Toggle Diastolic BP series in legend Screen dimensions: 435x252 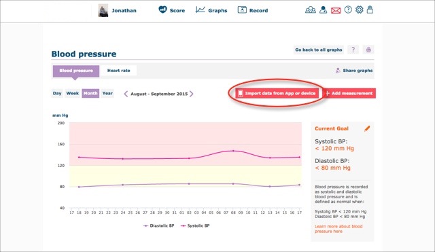click(x=158, y=226)
